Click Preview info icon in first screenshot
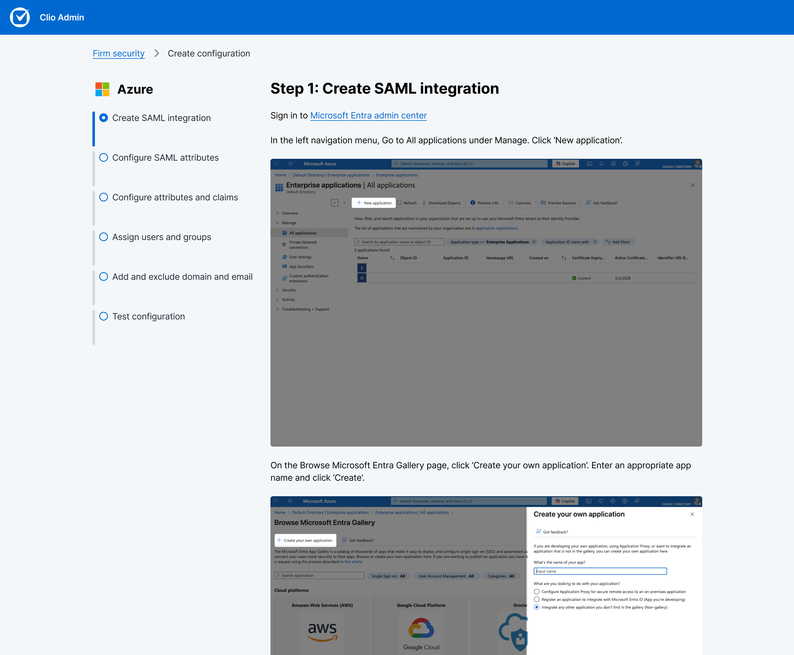The width and height of the screenshot is (794, 655). coord(473,203)
